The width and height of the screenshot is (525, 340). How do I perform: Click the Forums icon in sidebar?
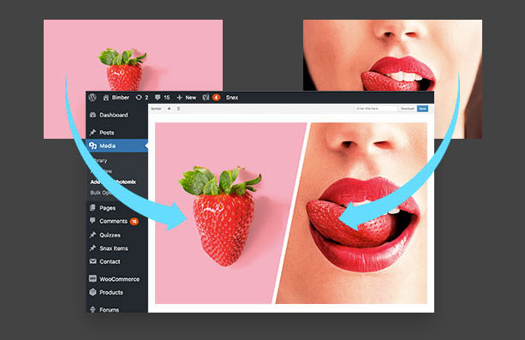(x=92, y=309)
